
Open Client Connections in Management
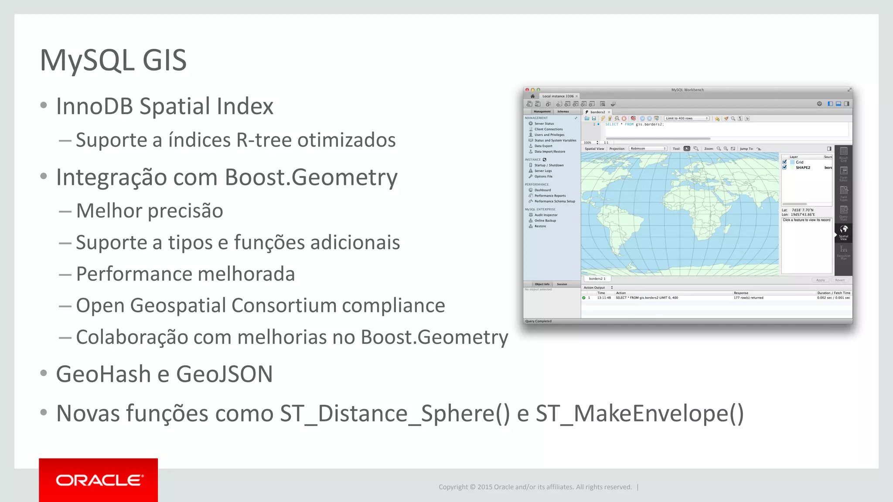point(545,129)
